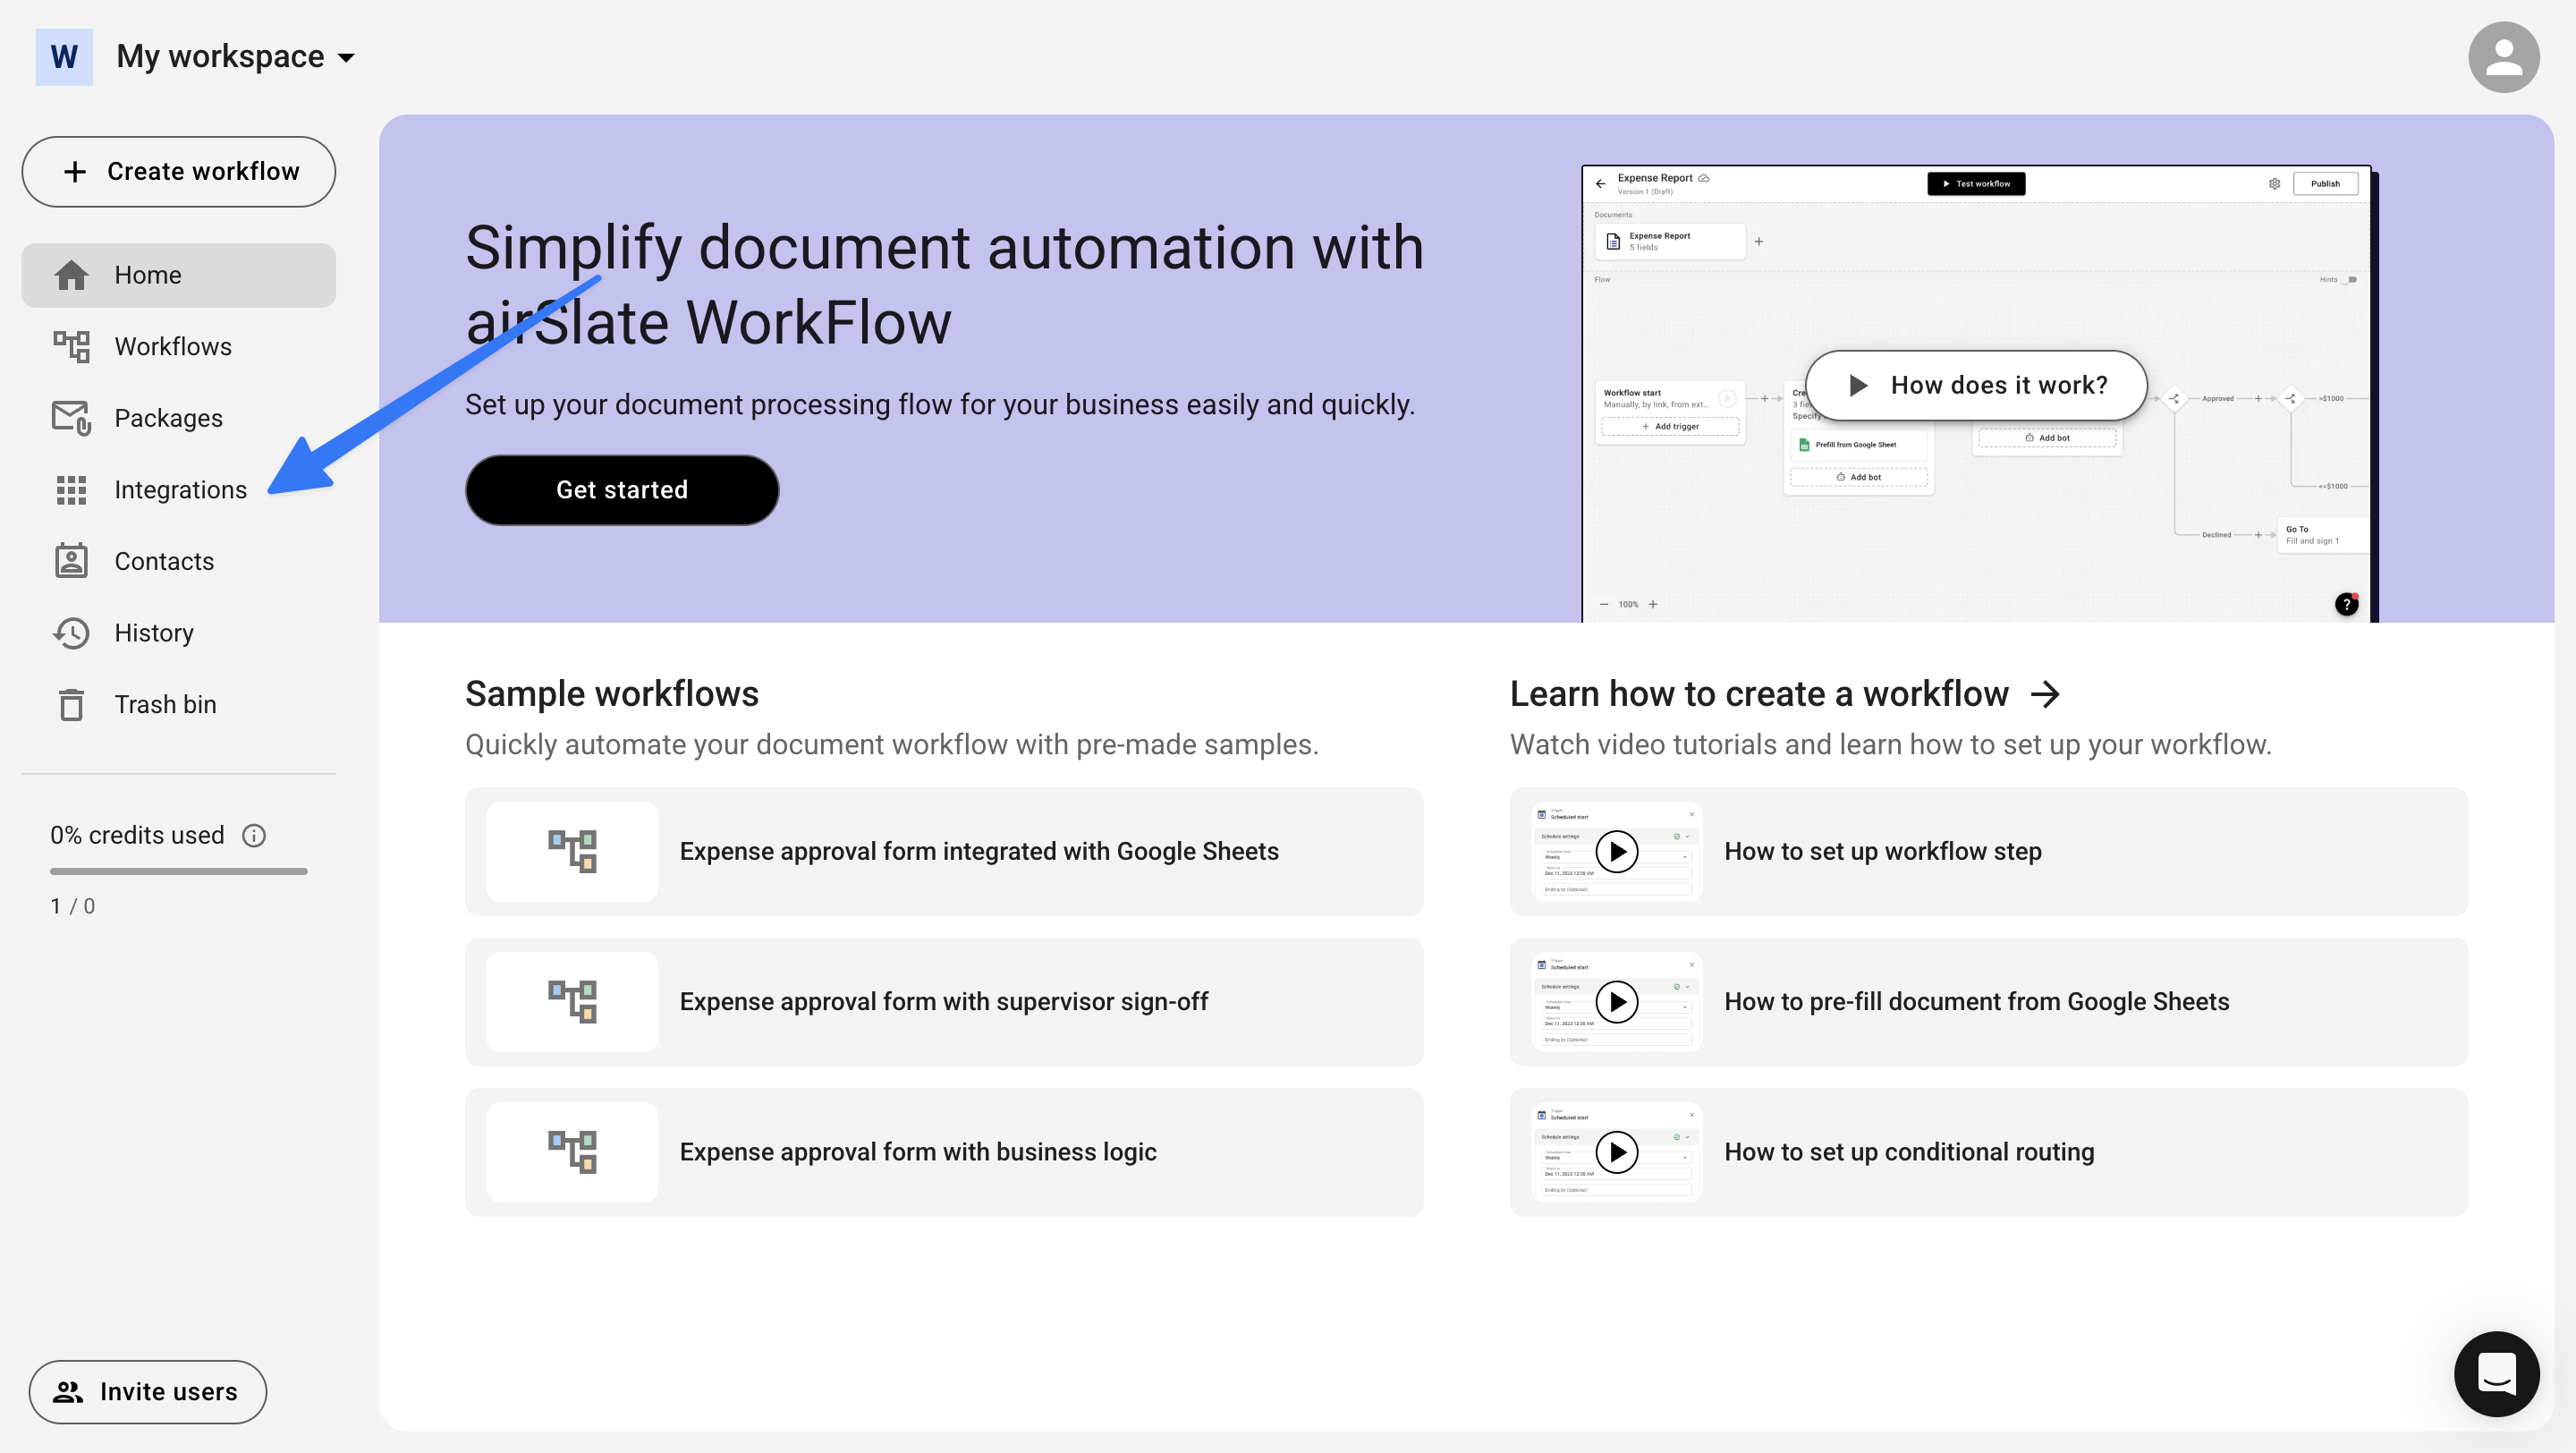Viewport: 2576px width, 1453px height.
Task: Click workflow icon of business logic sample
Action: tap(573, 1153)
